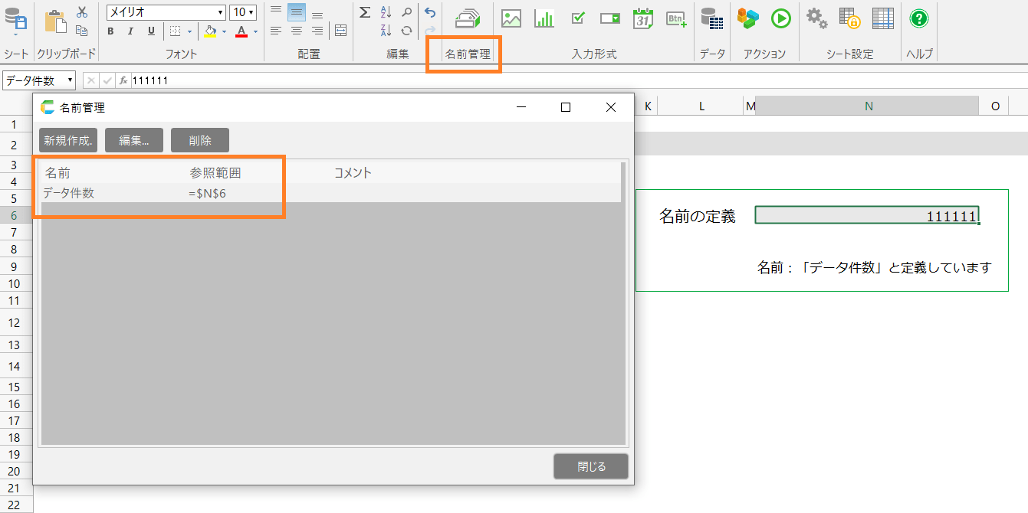Open the name manager icon in the ribbon

click(x=467, y=19)
